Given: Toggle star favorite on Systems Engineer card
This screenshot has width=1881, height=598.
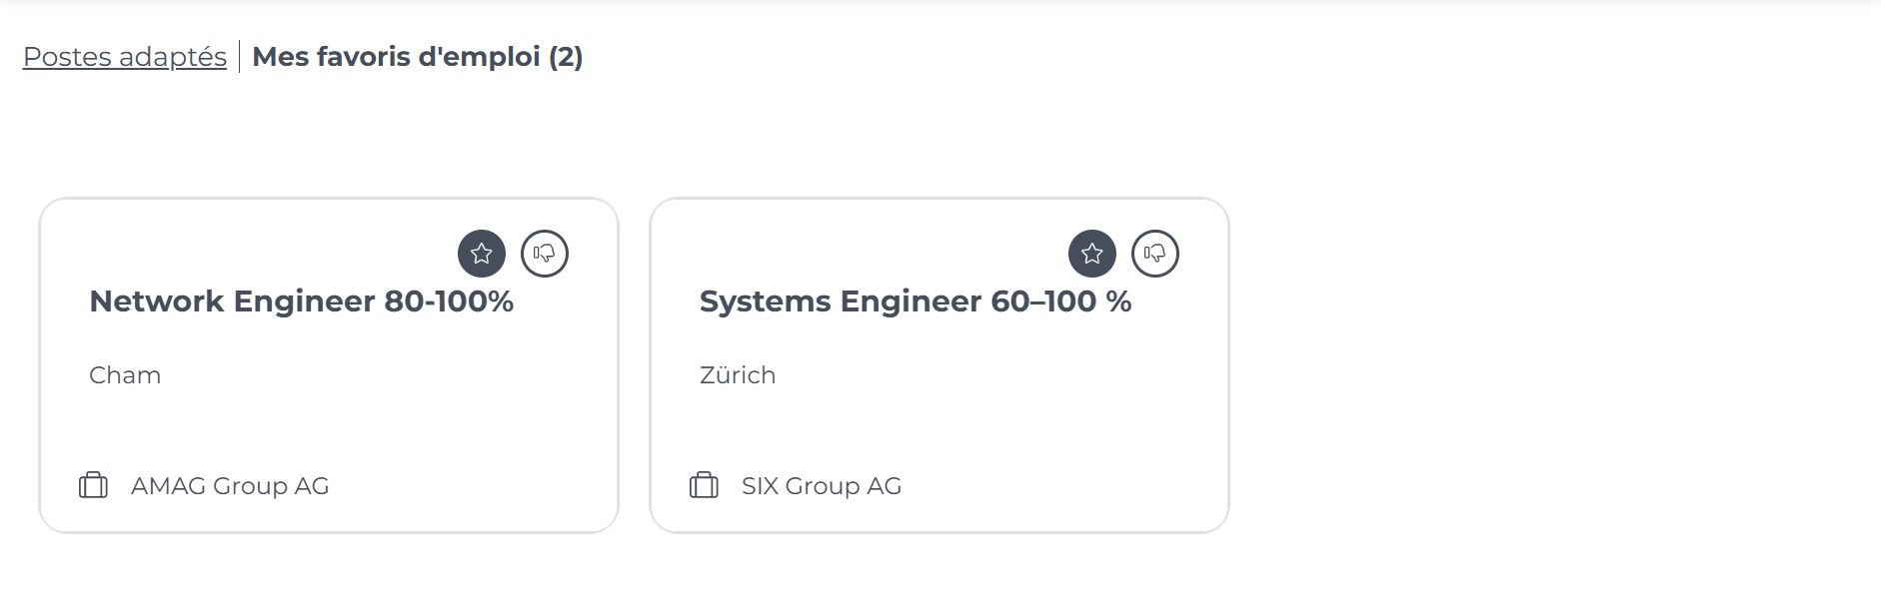Looking at the screenshot, I should point(1092,254).
